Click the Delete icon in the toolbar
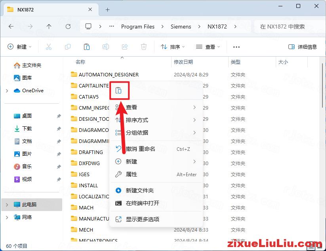The width and height of the screenshot is (326, 251). tap(143, 47)
